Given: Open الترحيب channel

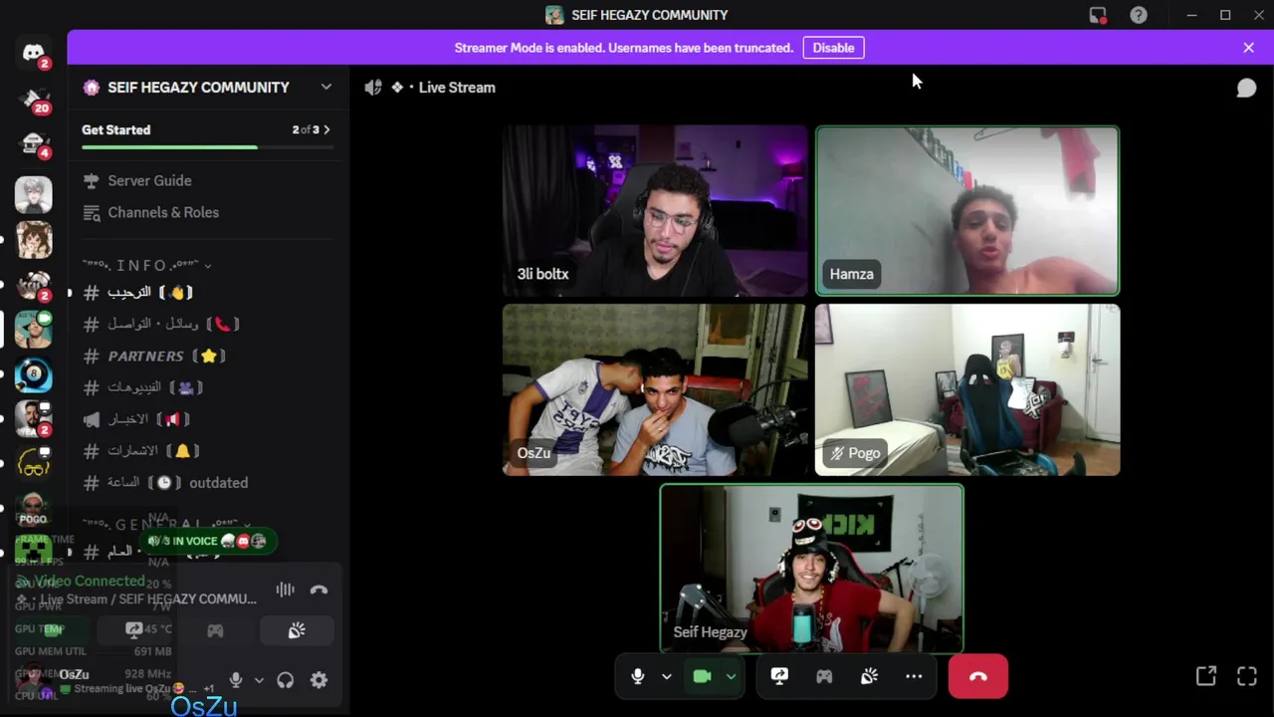Looking at the screenshot, I should pyautogui.click(x=207, y=292).
